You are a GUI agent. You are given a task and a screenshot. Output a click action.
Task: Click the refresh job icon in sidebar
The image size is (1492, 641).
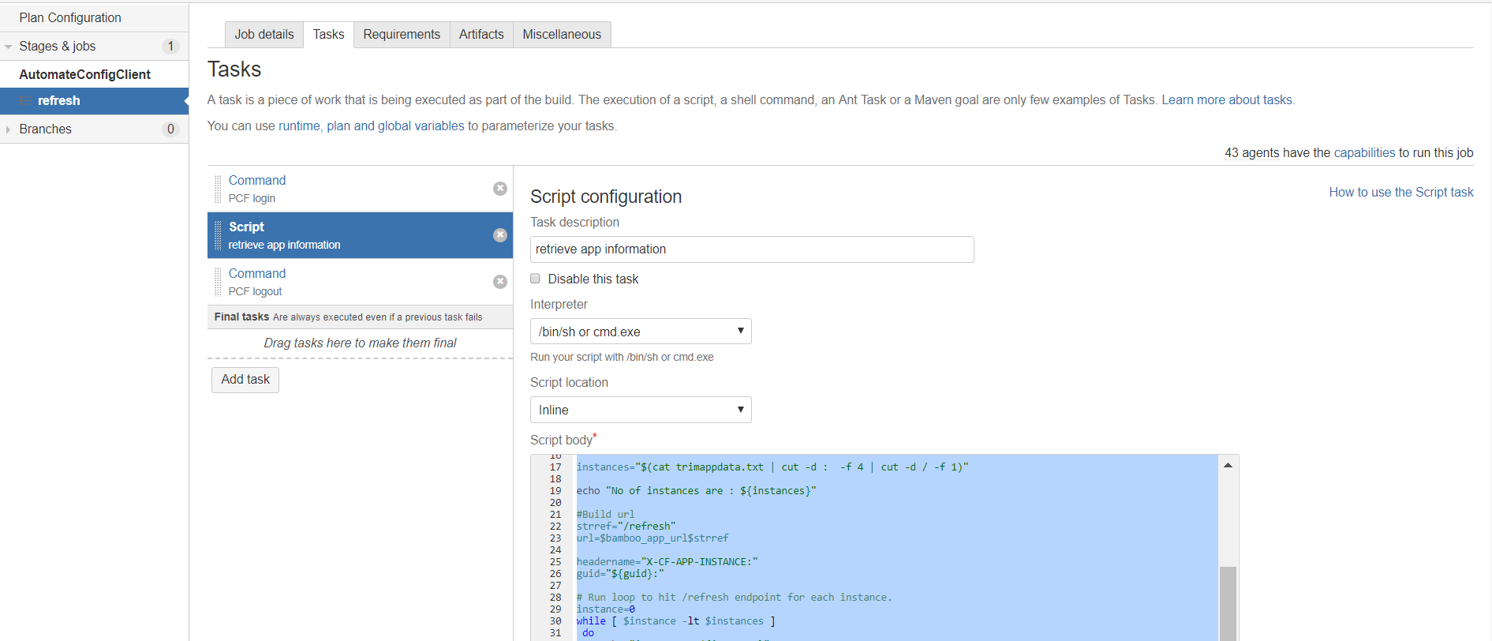(x=26, y=101)
